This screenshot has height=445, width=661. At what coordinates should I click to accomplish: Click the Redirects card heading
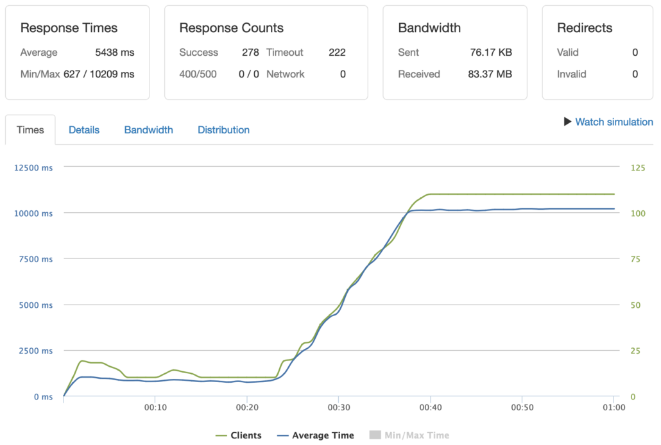click(x=584, y=28)
